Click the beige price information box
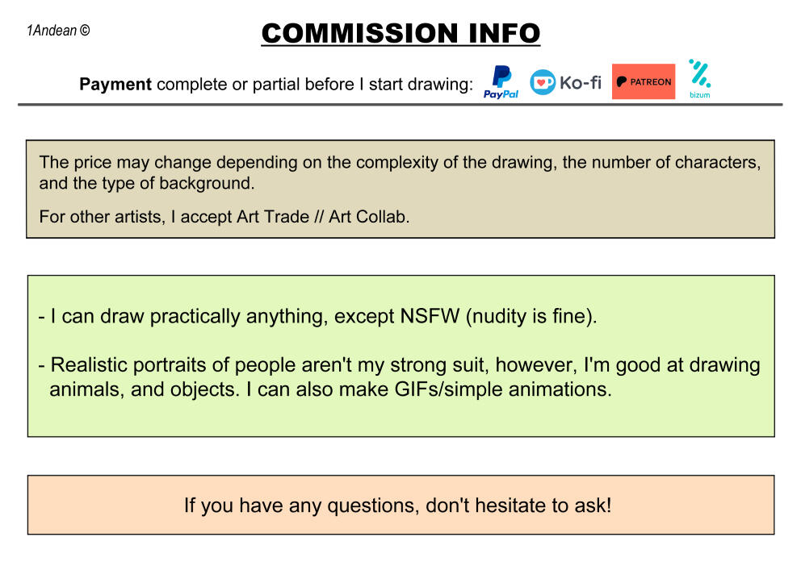 click(x=400, y=189)
